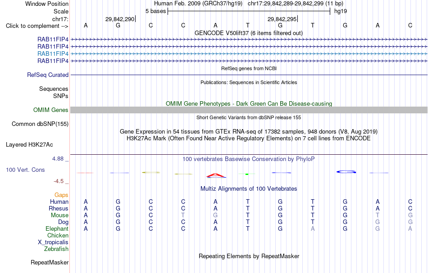This screenshot has width=428, height=273.
Task: Open 'Publications: Sequences in Scientific Articles' title
Action: point(249,83)
